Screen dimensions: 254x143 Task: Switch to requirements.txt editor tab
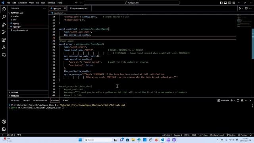tap(79, 8)
